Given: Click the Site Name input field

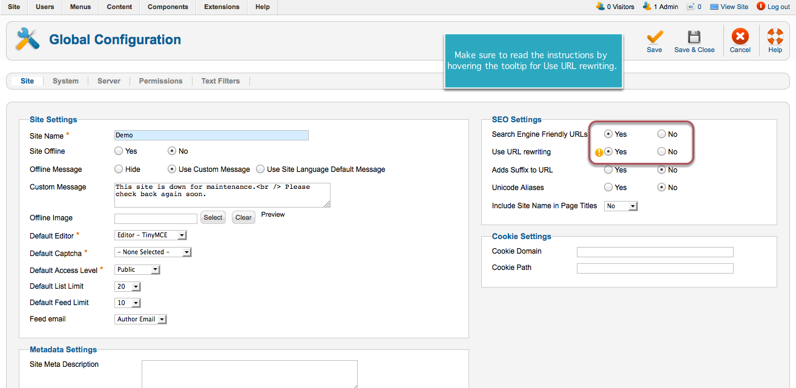Looking at the screenshot, I should click(211, 135).
